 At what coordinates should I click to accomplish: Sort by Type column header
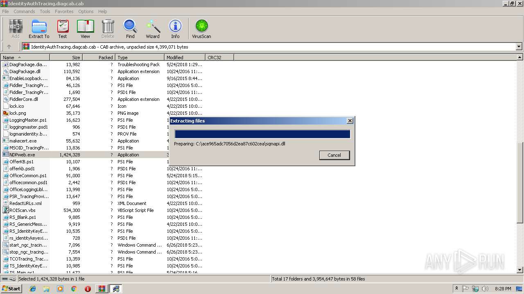[x=140, y=58]
